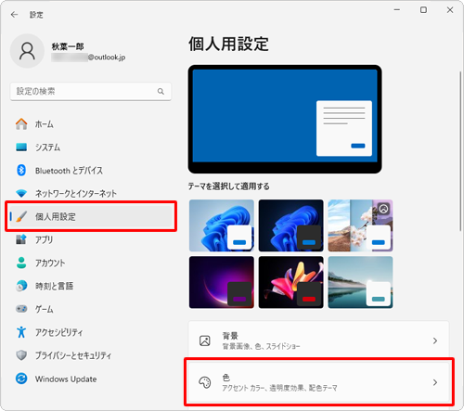Apply the cherry blossom spotlight theme
464x411 pixels.
click(360, 225)
